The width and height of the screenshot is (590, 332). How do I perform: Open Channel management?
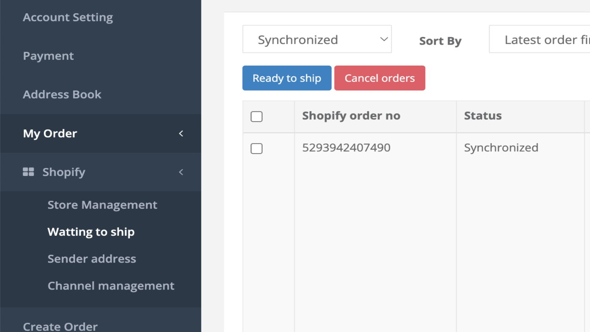111,286
